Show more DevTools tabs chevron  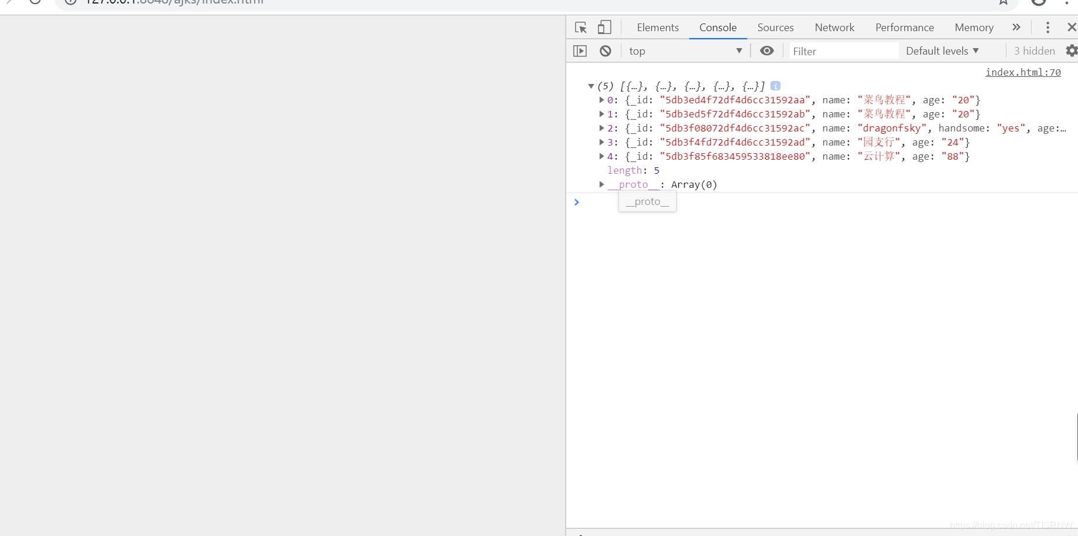(x=1016, y=28)
